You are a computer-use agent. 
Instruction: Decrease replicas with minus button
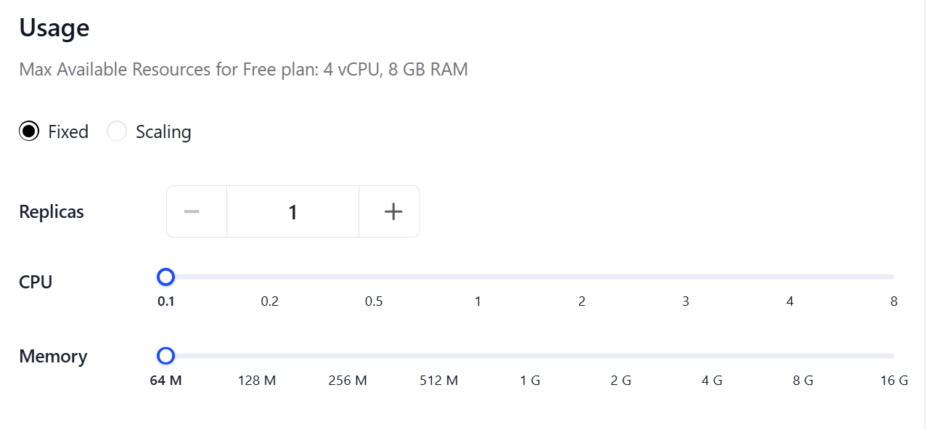click(x=192, y=211)
